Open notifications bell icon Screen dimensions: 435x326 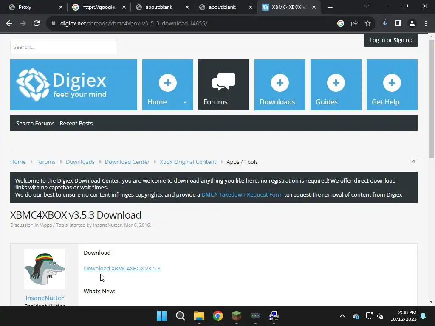[x=424, y=316]
